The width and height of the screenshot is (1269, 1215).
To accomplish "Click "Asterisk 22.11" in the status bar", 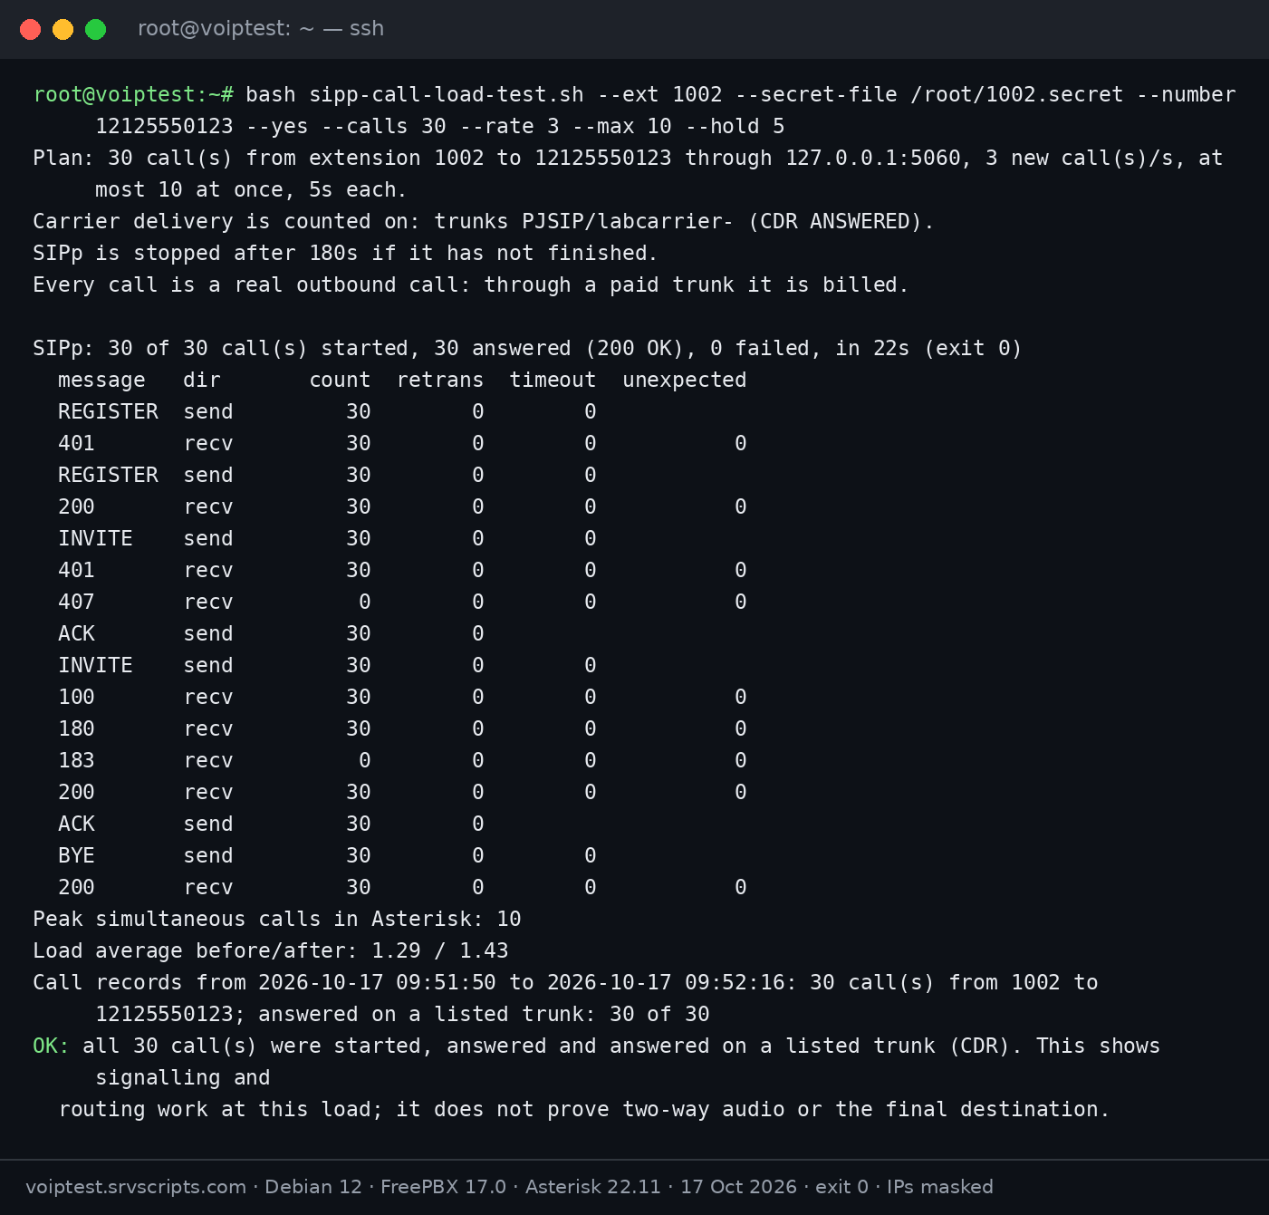I will 593,1187.
